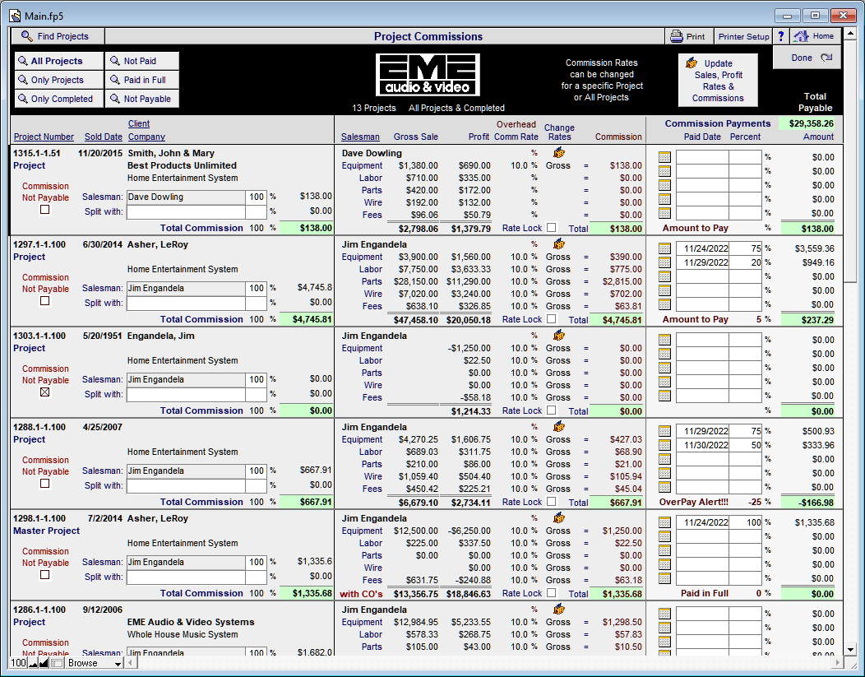Screen dimensions: 865x677
Task: Toggle Commission Not Payable for project 1297.1-1.100
Action: 45,301
